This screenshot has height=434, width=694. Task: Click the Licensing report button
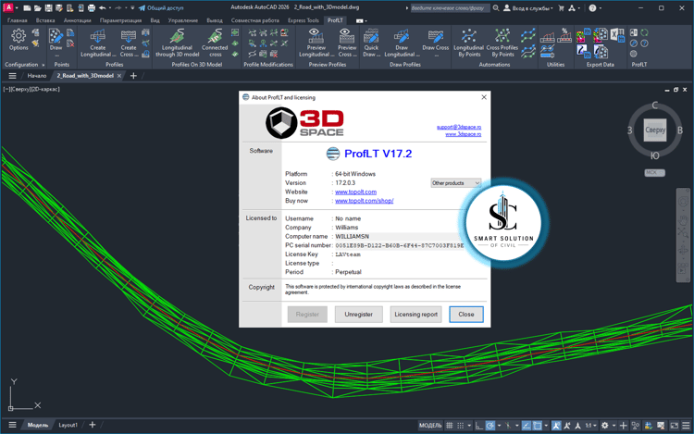point(415,314)
